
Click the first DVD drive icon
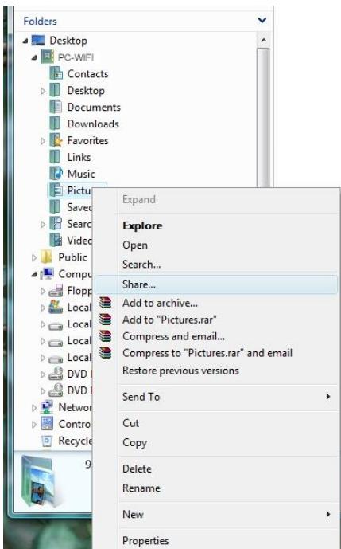click(x=56, y=374)
